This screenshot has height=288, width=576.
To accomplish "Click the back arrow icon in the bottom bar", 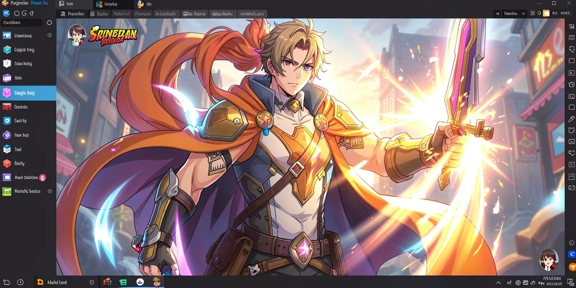I will 7,282.
